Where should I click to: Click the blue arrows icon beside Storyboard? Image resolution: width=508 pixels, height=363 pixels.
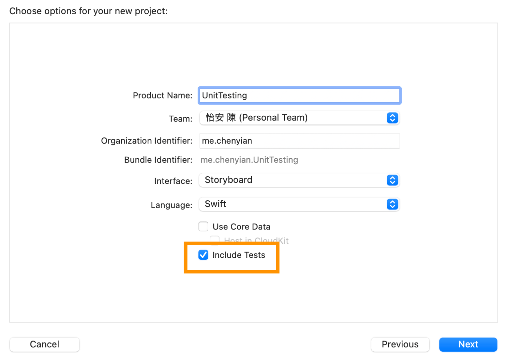tap(392, 180)
